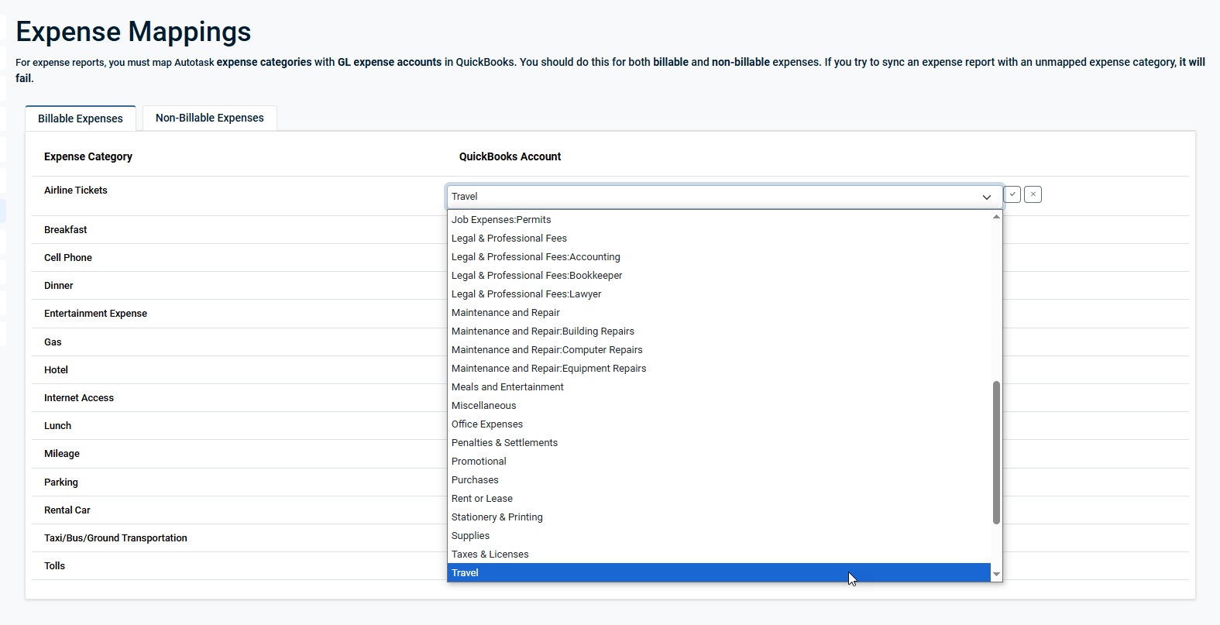Select Legal & Professional Fees:Lawyer

point(526,294)
